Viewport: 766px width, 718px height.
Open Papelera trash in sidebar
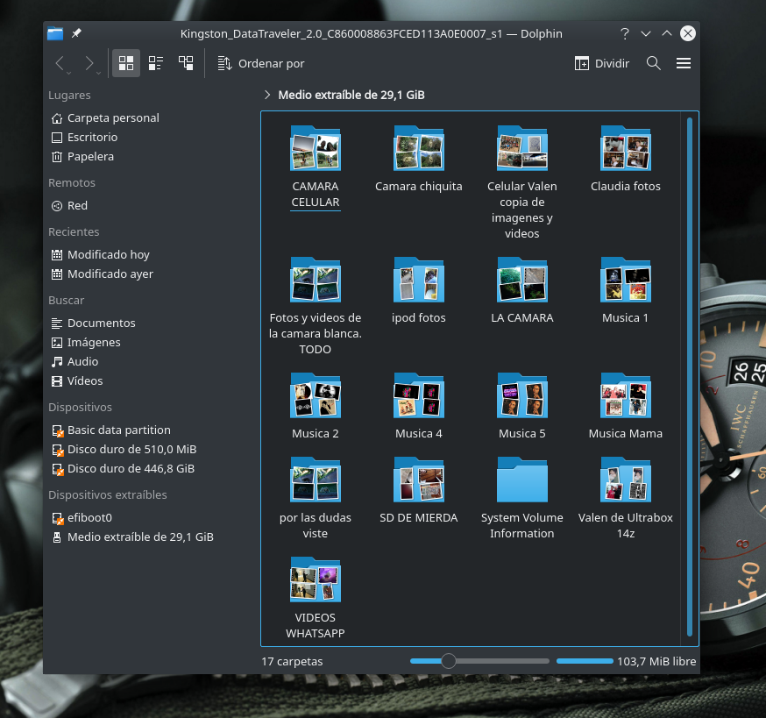[x=90, y=156]
